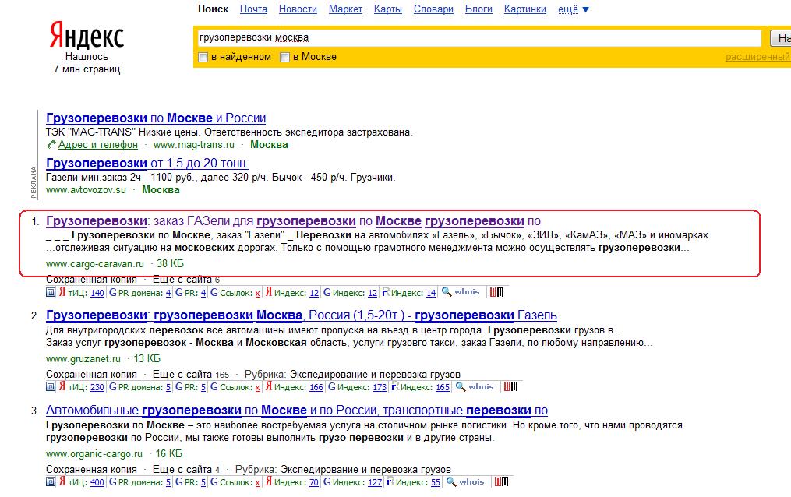This screenshot has height=497, width=791.
Task: Click the R icon before Индекс: 14
Action: tap(386, 292)
